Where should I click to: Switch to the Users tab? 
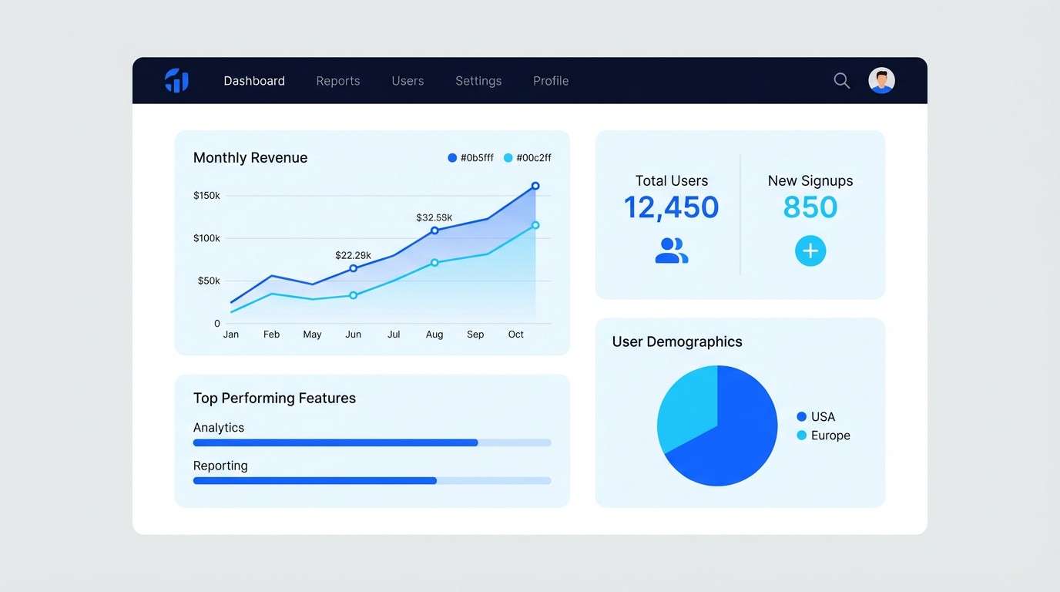click(408, 80)
